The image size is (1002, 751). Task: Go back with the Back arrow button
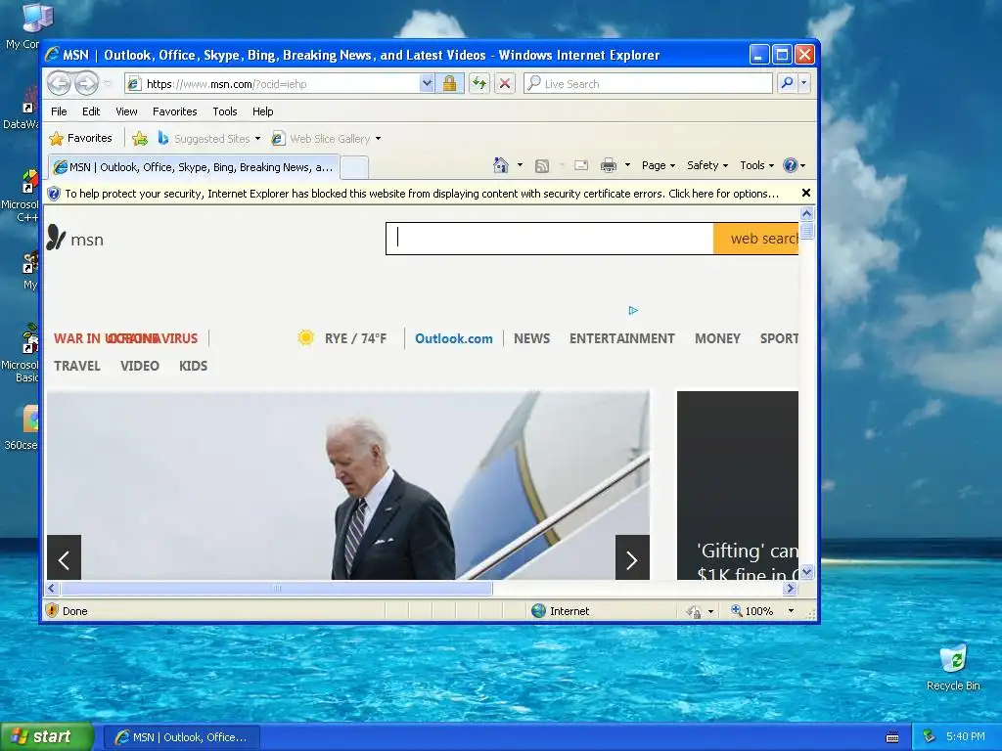pos(60,83)
